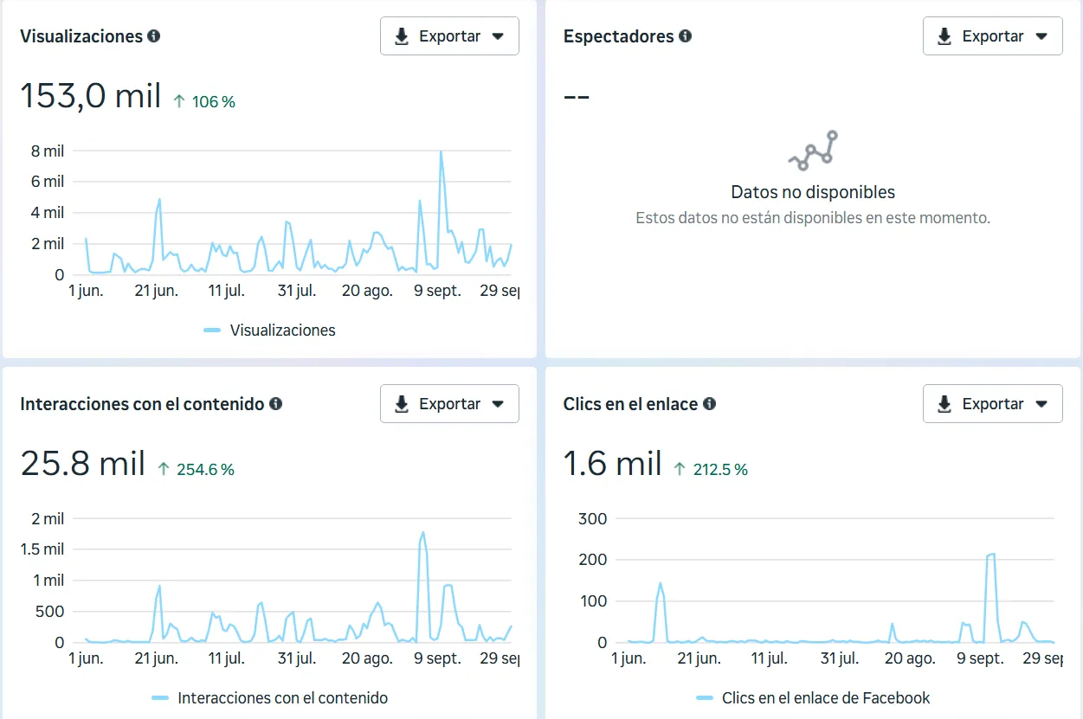Click the -- placeholder value in Espectadores
This screenshot has height=719, width=1083.
coord(577,96)
